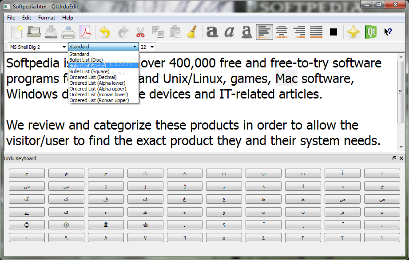409x260 pixels.
Task: Float the Urdu Keyboard dock panel
Action: tap(394, 158)
